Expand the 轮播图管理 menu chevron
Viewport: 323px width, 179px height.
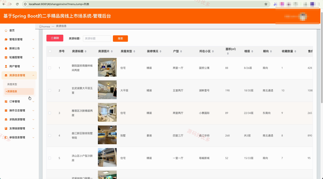click(33, 57)
